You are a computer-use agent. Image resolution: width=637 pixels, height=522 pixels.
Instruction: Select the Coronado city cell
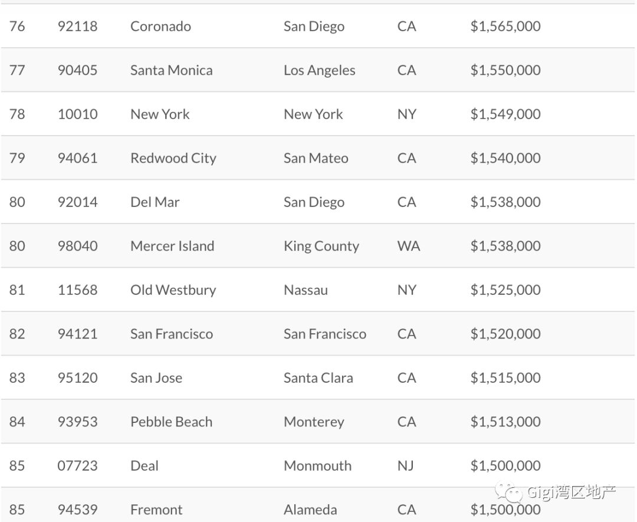coord(160,27)
